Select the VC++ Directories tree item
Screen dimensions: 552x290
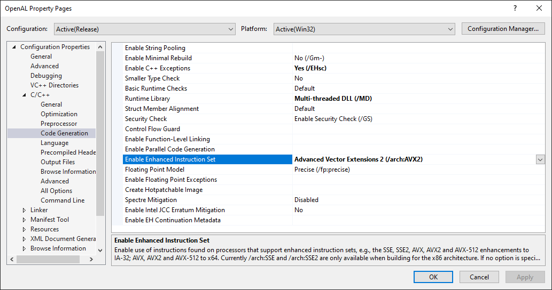click(x=55, y=85)
